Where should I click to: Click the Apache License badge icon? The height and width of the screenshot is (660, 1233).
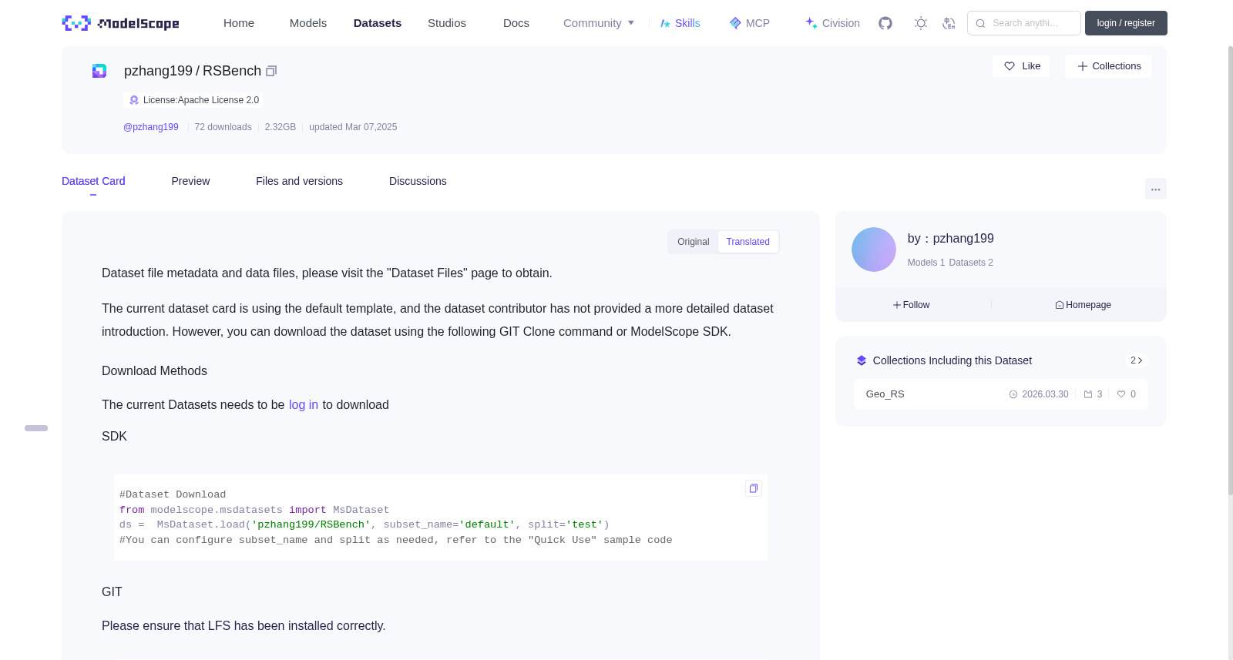134,100
